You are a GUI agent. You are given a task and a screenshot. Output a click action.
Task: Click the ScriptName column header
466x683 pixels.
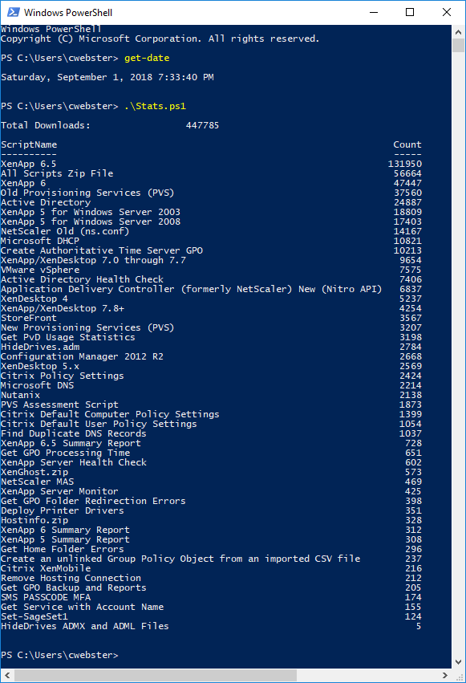29,144
